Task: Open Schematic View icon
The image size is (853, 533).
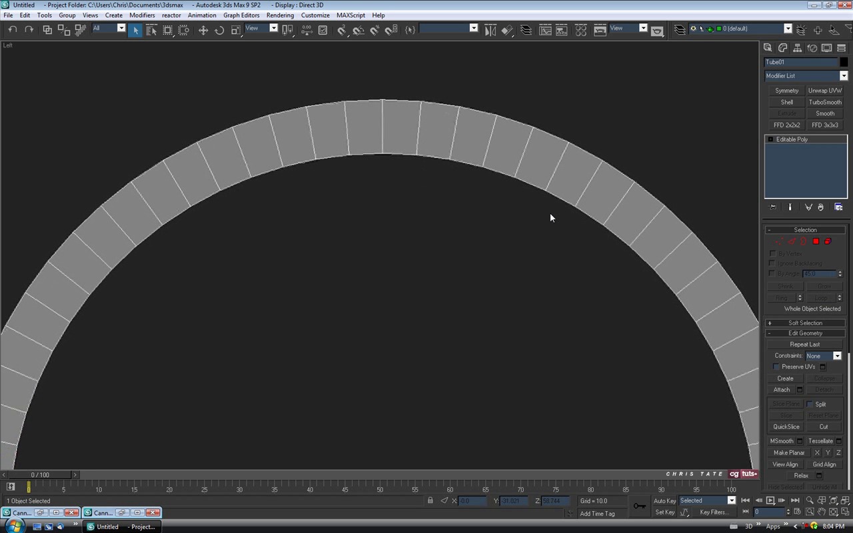Action: click(562, 30)
